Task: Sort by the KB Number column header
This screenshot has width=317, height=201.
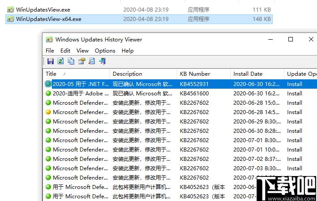Action: click(x=204, y=74)
